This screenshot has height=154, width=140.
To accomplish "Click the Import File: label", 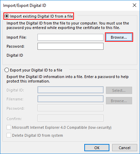I will click(x=17, y=37).
